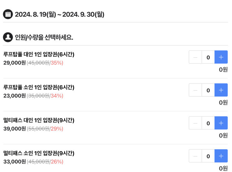Add one 멀티패스 소인 1인 입장권 ticket
Screen dimensions: 232x172
221,156
